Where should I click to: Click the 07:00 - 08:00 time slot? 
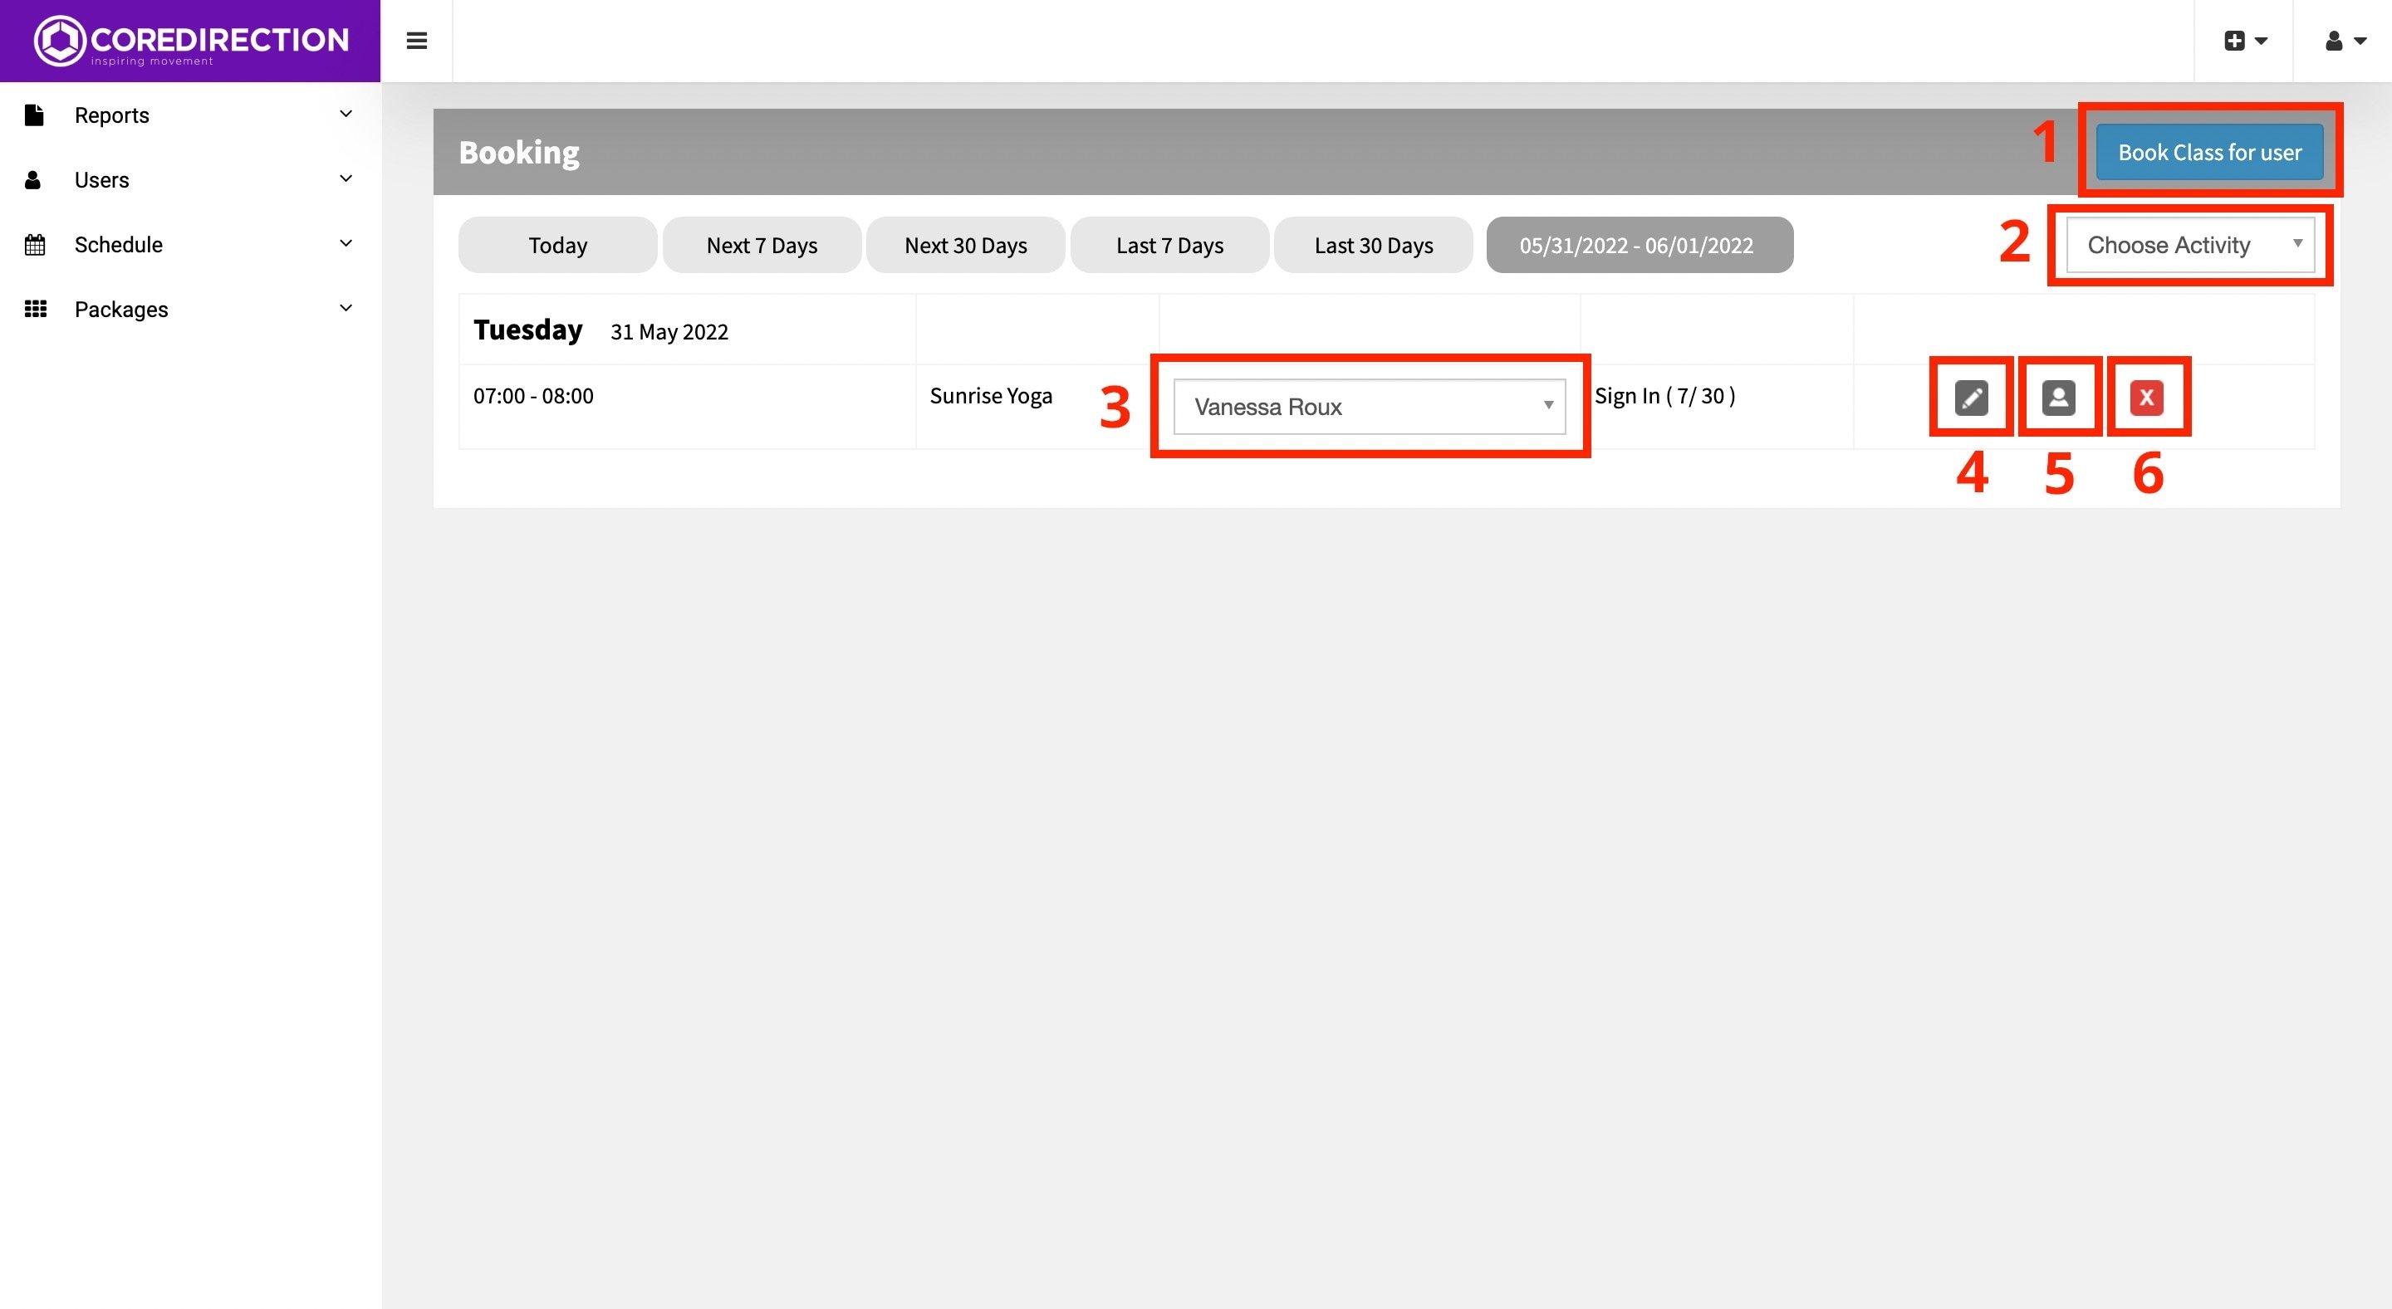[533, 396]
